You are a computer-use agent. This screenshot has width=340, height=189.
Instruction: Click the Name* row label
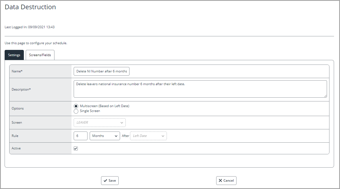tap(17, 71)
